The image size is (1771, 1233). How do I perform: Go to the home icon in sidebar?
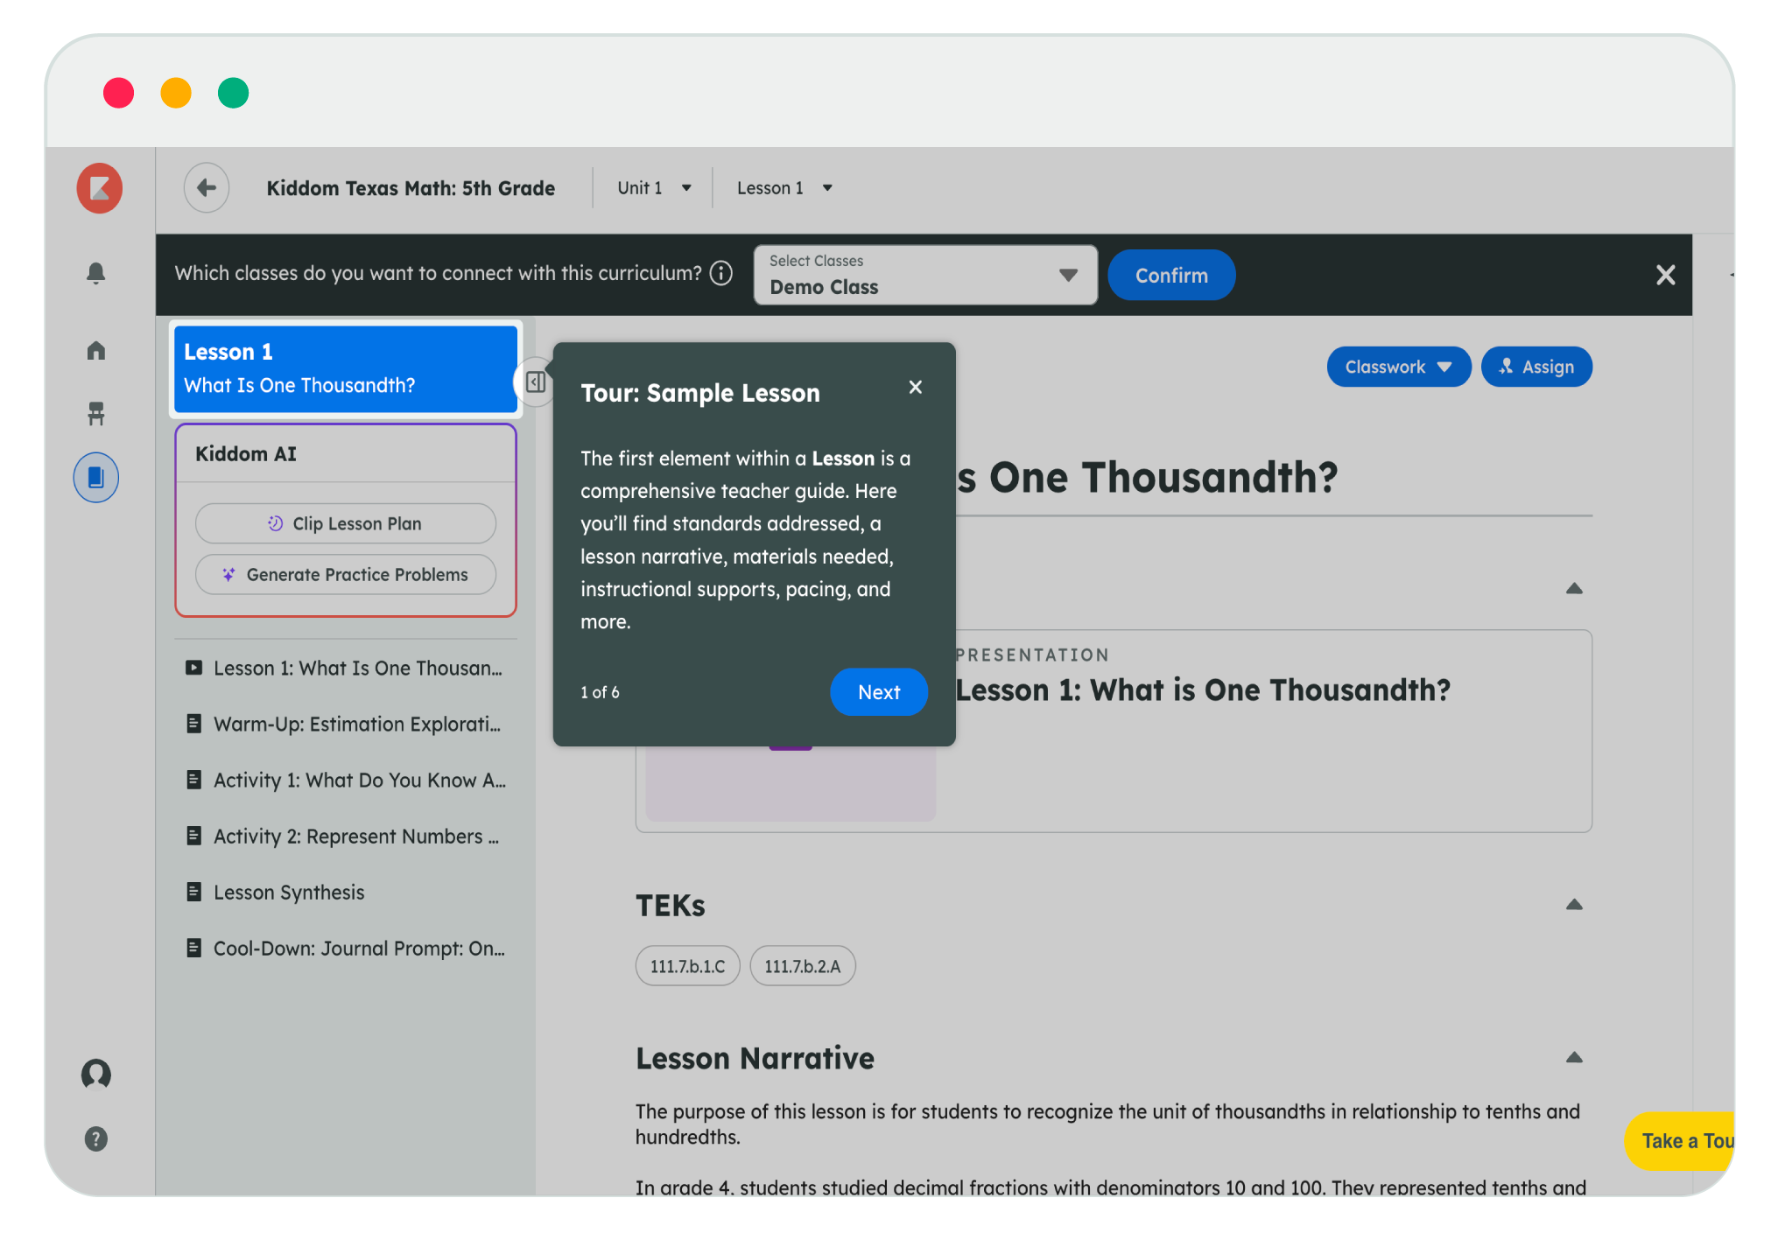pyautogui.click(x=96, y=351)
